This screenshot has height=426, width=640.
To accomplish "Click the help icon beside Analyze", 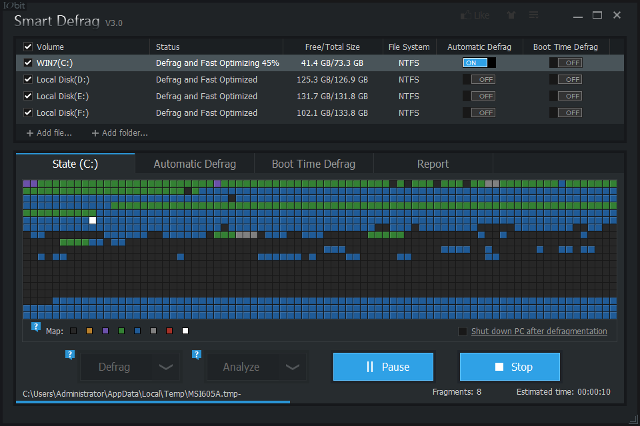I will (x=197, y=355).
